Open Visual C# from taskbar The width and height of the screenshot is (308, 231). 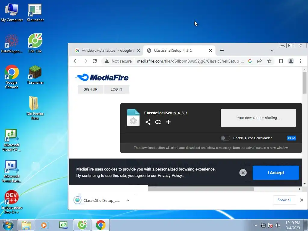[x=63, y=225]
